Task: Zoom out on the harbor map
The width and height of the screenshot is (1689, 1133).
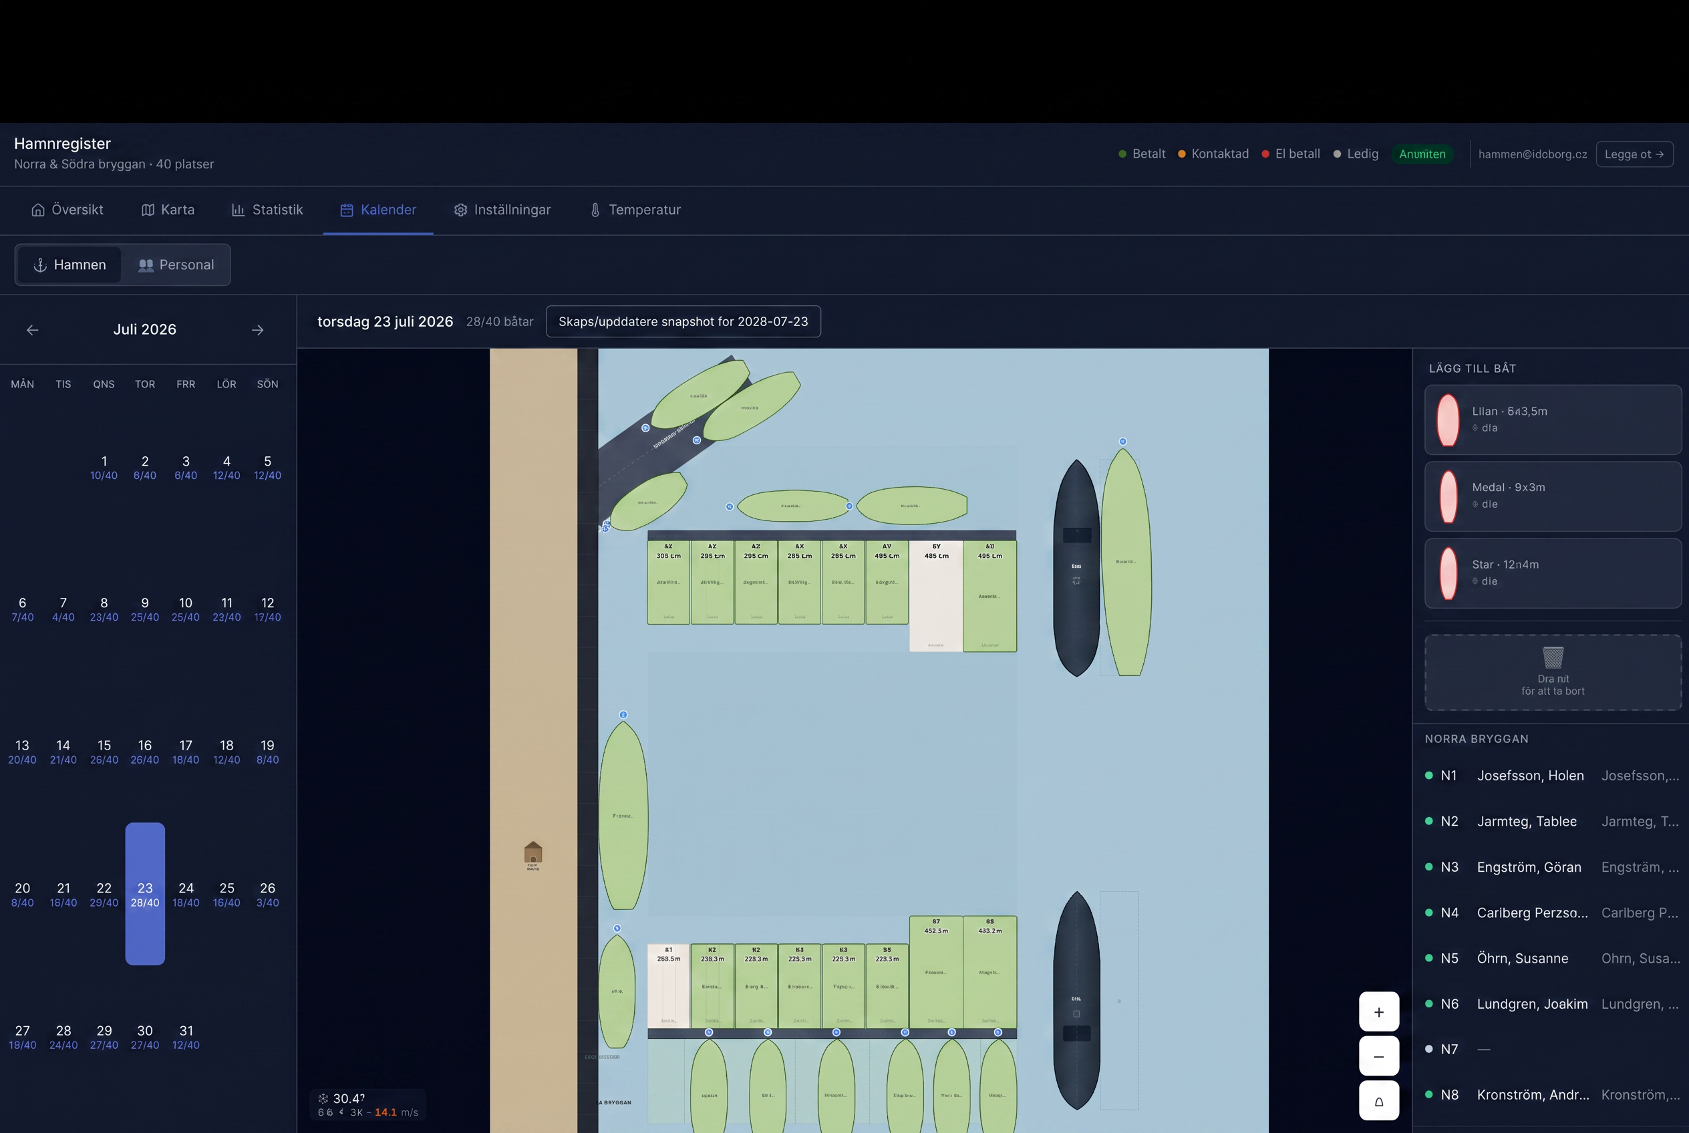Action: [x=1378, y=1056]
